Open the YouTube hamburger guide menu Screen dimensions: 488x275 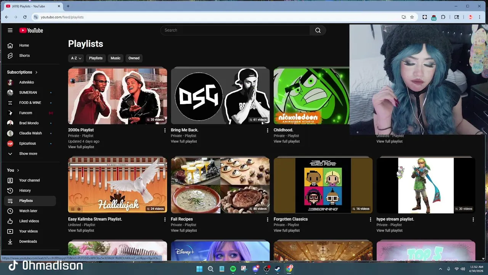click(10, 30)
